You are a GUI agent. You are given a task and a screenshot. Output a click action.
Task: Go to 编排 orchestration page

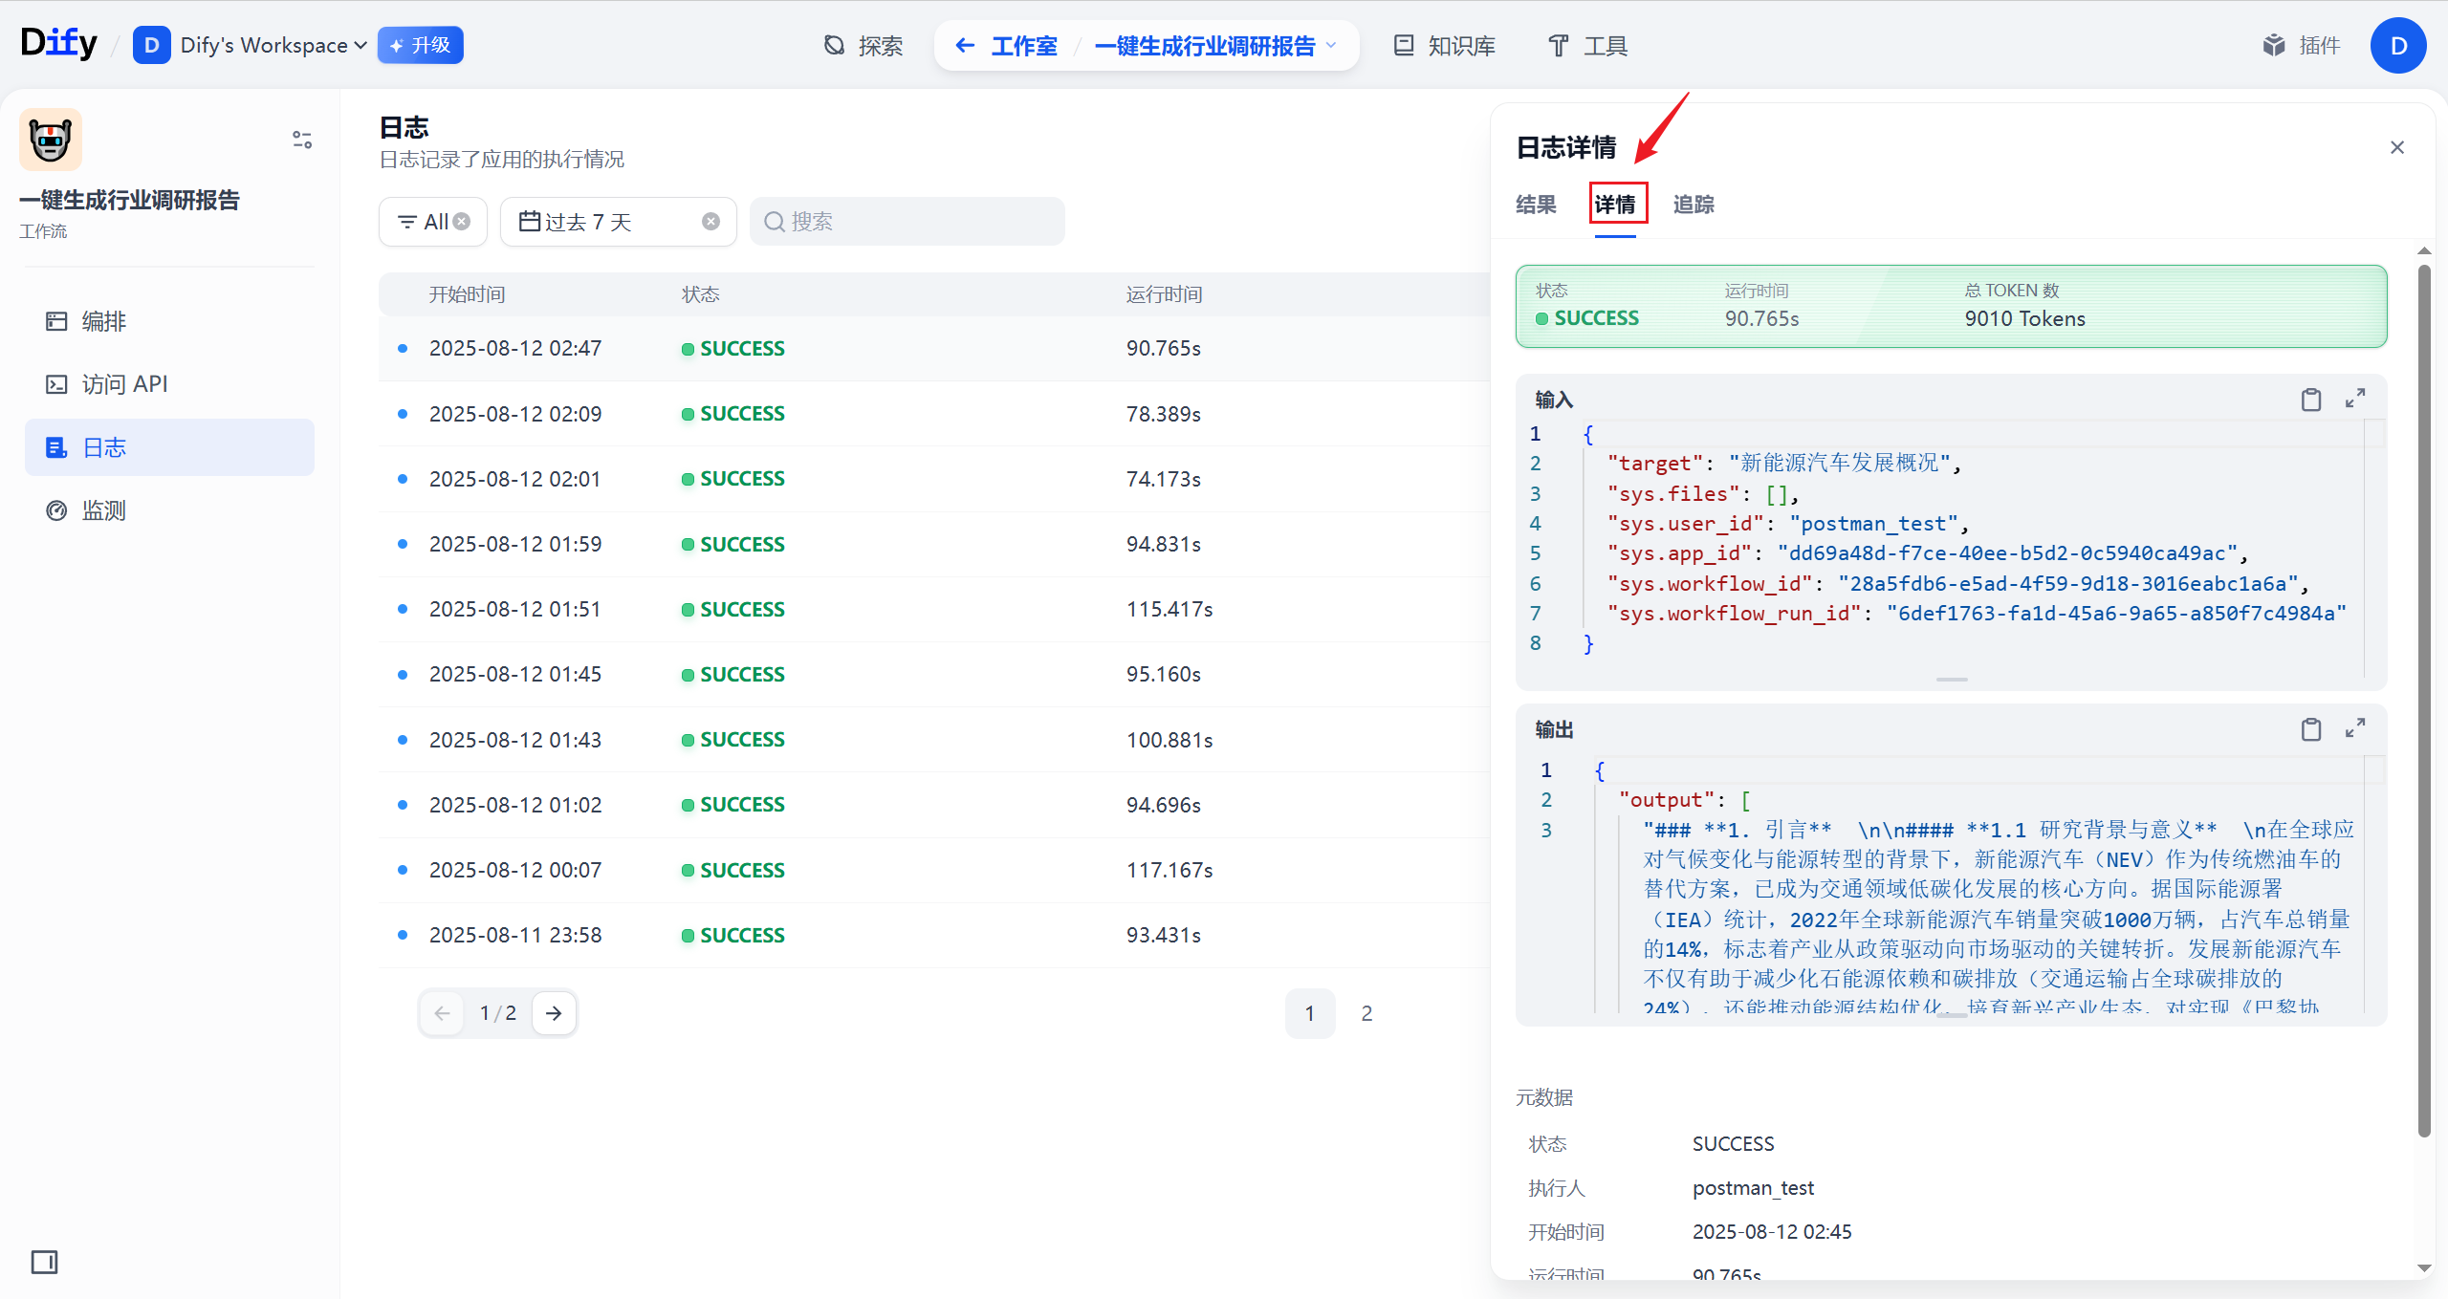(x=169, y=321)
